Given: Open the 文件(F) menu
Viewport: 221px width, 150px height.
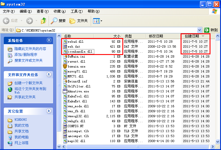Looking at the screenshot, I should pos(9,11).
